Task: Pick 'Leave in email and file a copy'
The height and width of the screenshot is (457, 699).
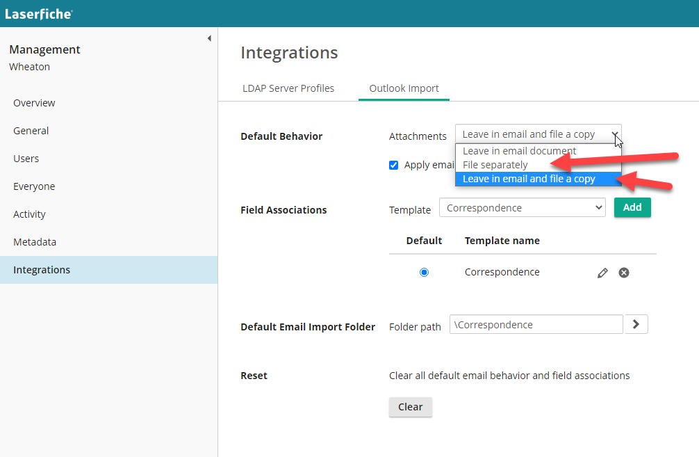Action: point(528,179)
